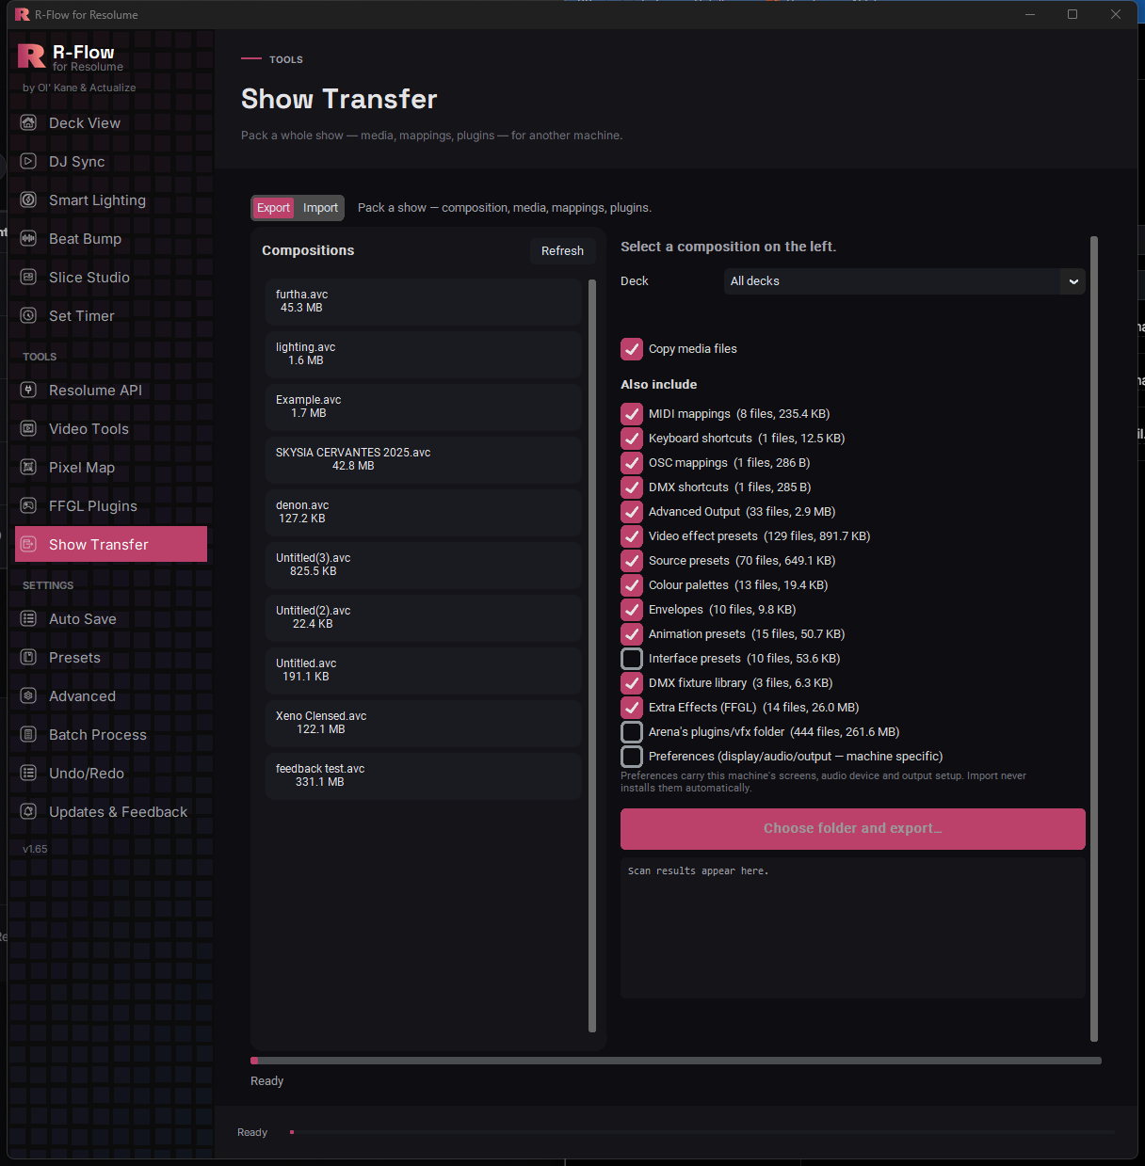Image resolution: width=1145 pixels, height=1166 pixels.
Task: Disable DMX shortcuts inclusion
Action: 632,487
